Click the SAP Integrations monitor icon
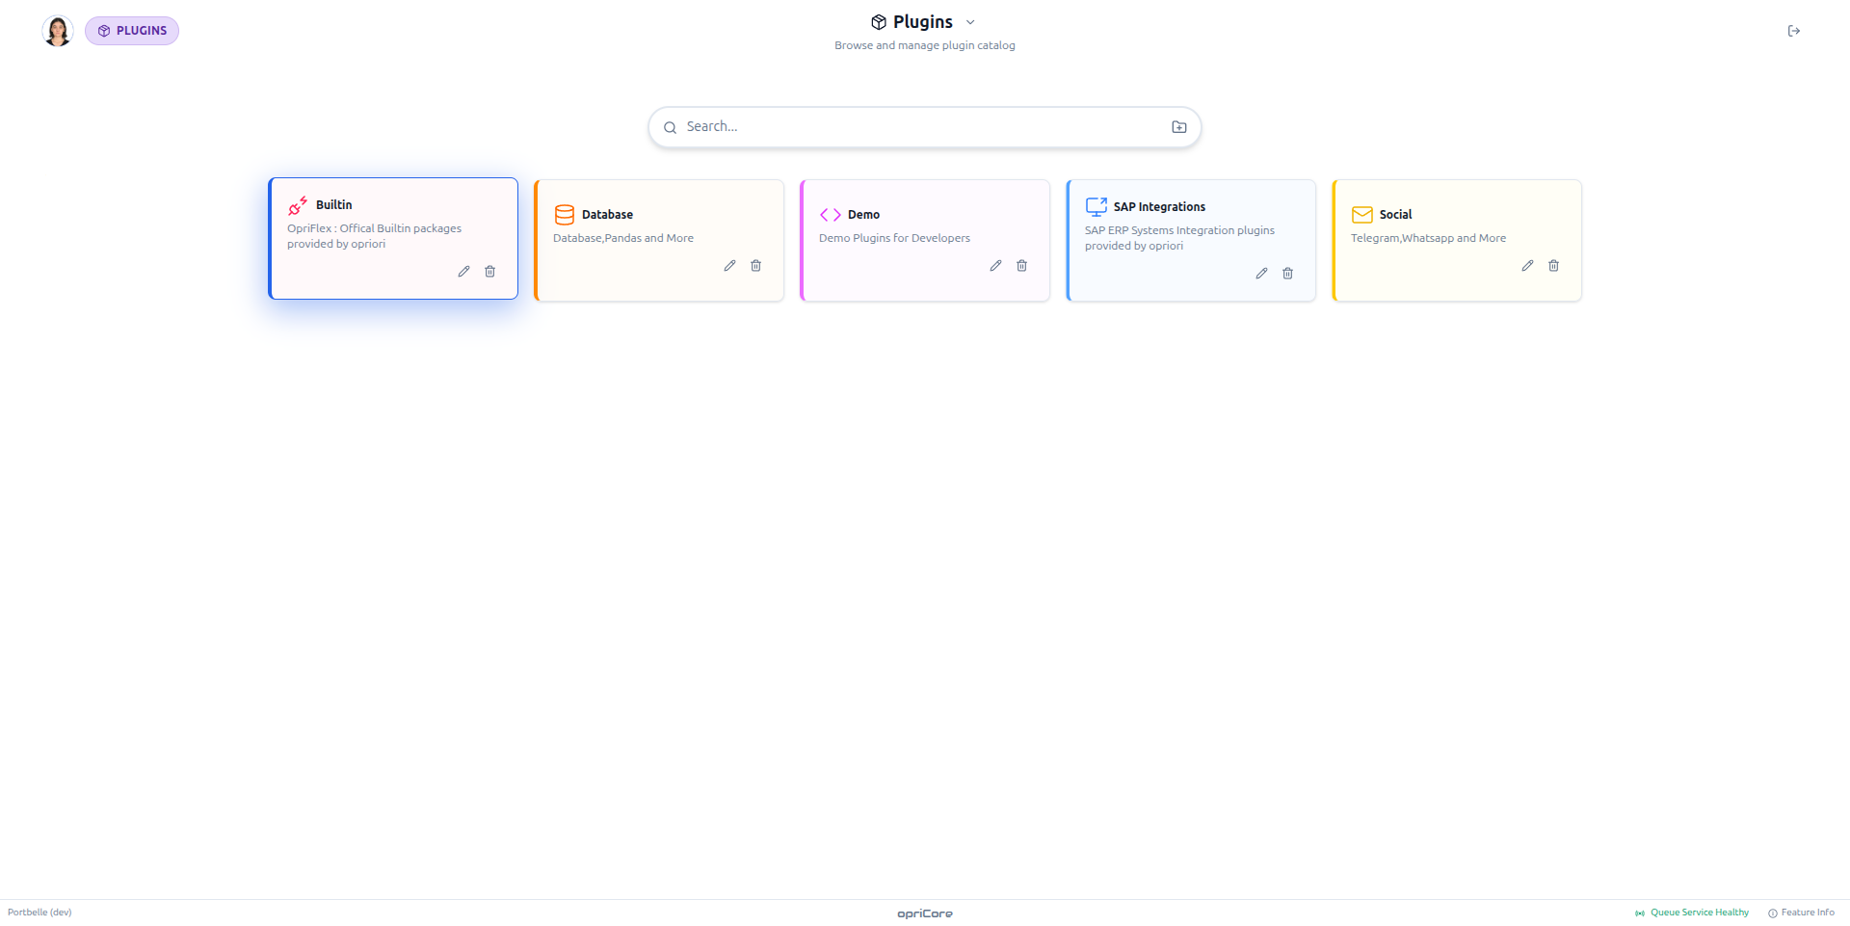The width and height of the screenshot is (1850, 926). coord(1097,207)
